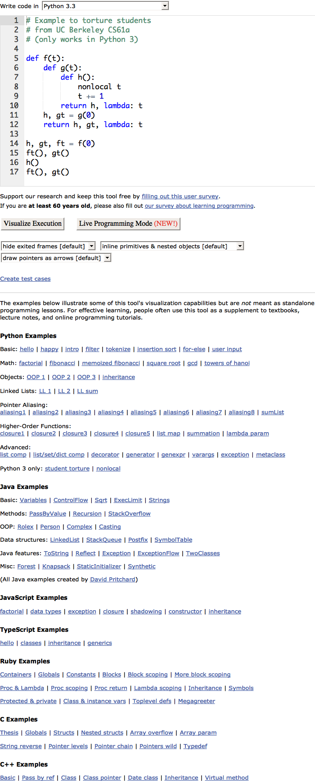Start Live Programming Mode
This screenshot has width=315, height=781.
pos(128,224)
